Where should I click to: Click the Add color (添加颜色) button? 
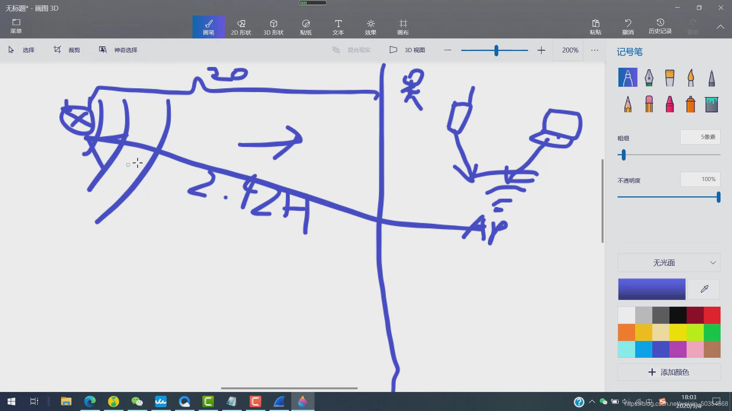(x=669, y=372)
